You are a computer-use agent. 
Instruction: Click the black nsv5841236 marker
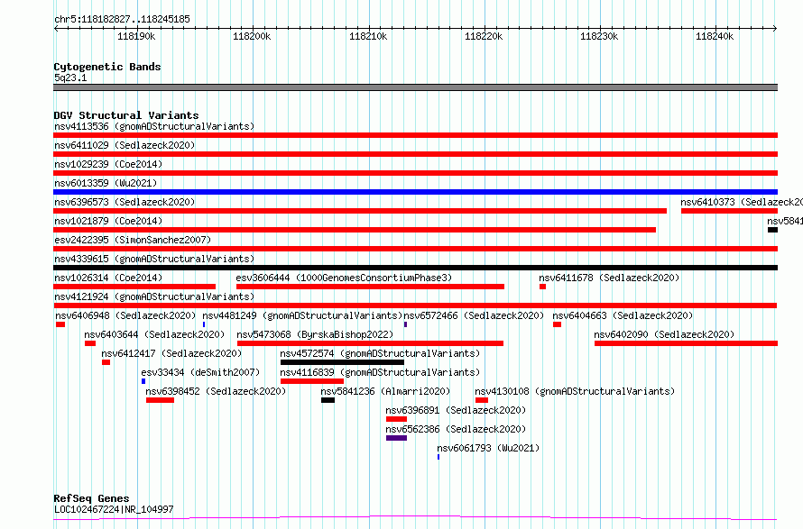[x=328, y=400]
